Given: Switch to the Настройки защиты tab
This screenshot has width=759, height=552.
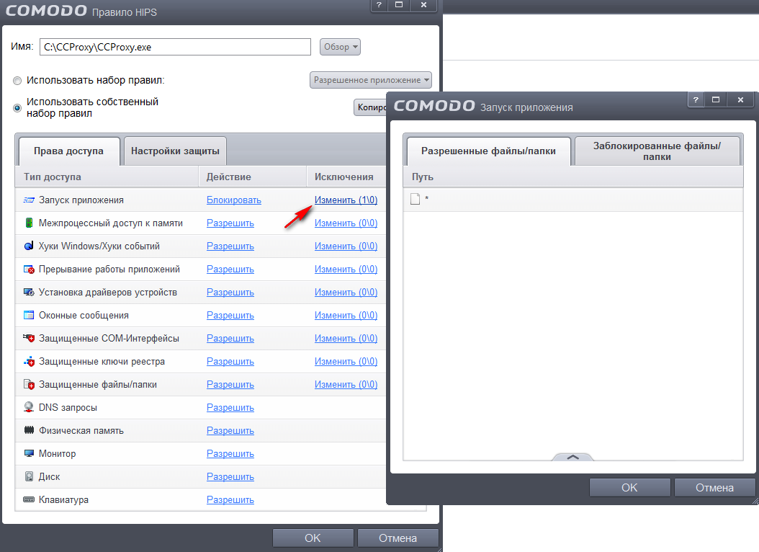Looking at the screenshot, I should [175, 151].
